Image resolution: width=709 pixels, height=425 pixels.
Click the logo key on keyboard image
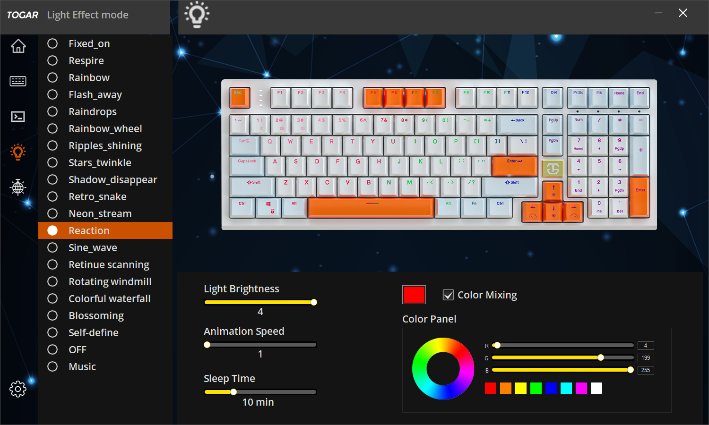coord(553,169)
